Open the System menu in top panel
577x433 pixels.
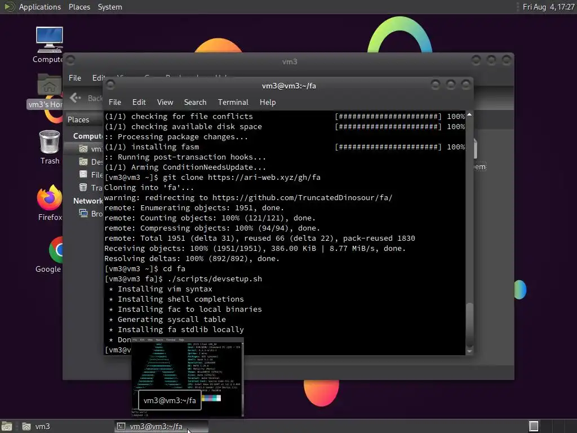(110, 7)
